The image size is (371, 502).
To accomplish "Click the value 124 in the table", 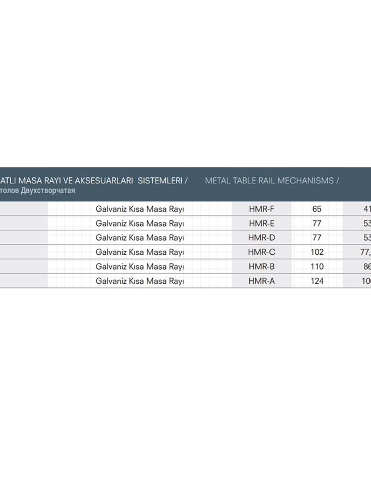I will tap(317, 281).
